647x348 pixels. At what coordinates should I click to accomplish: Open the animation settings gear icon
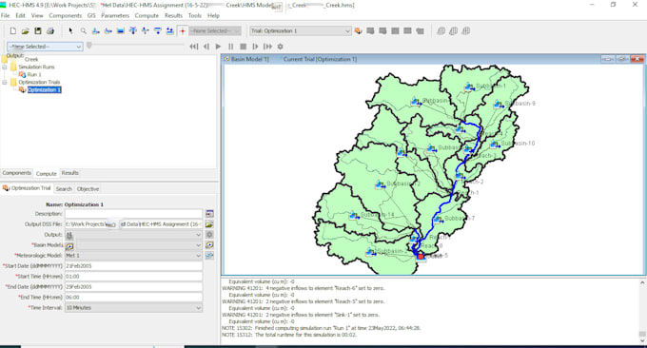pos(280,47)
